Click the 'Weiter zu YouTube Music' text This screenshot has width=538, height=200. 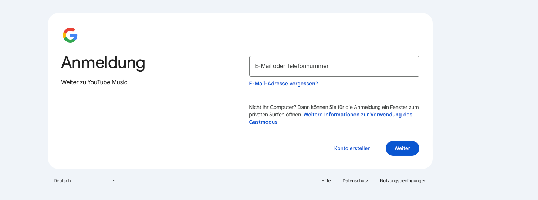click(94, 82)
